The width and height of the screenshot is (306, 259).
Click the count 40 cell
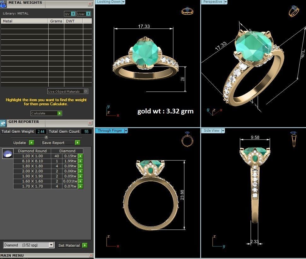[57, 156]
